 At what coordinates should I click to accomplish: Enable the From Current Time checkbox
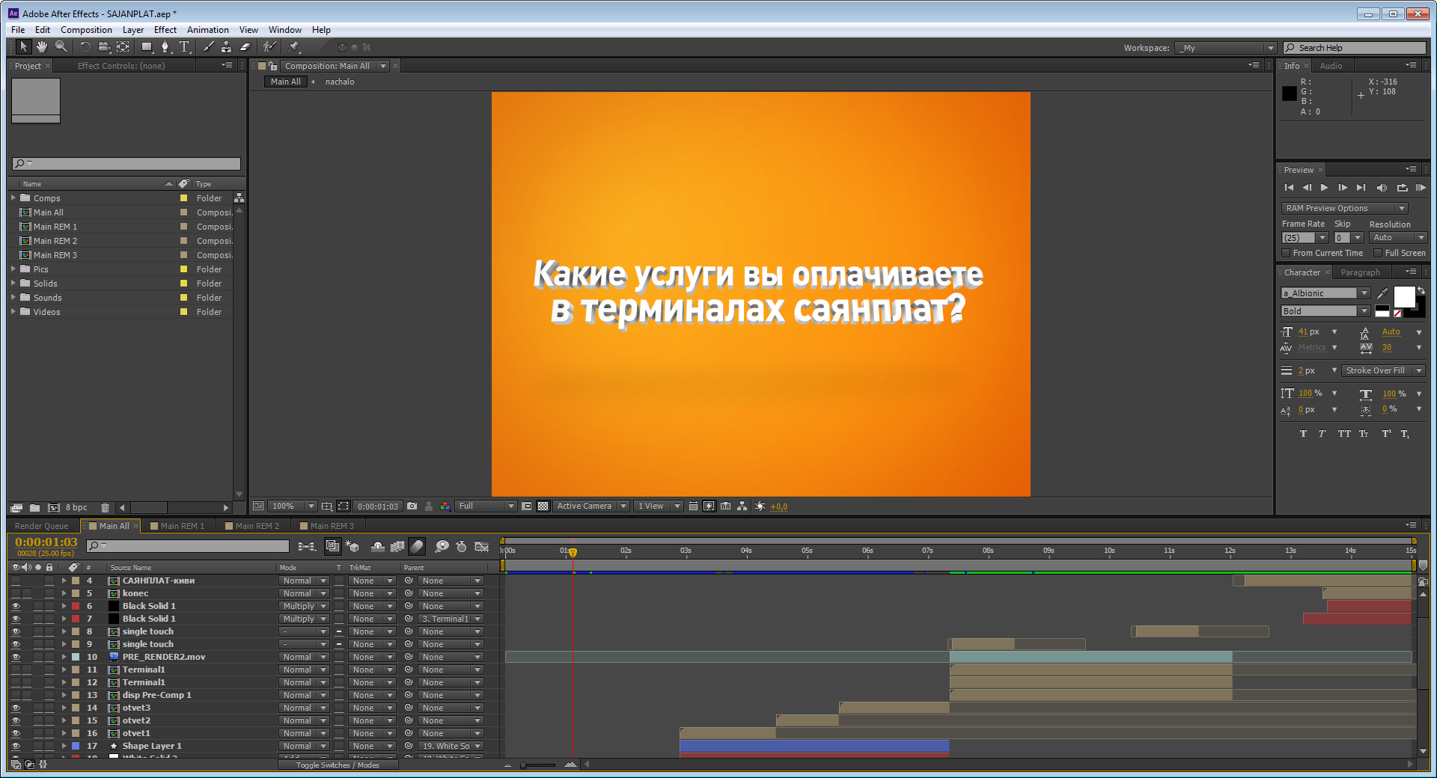tap(1287, 253)
